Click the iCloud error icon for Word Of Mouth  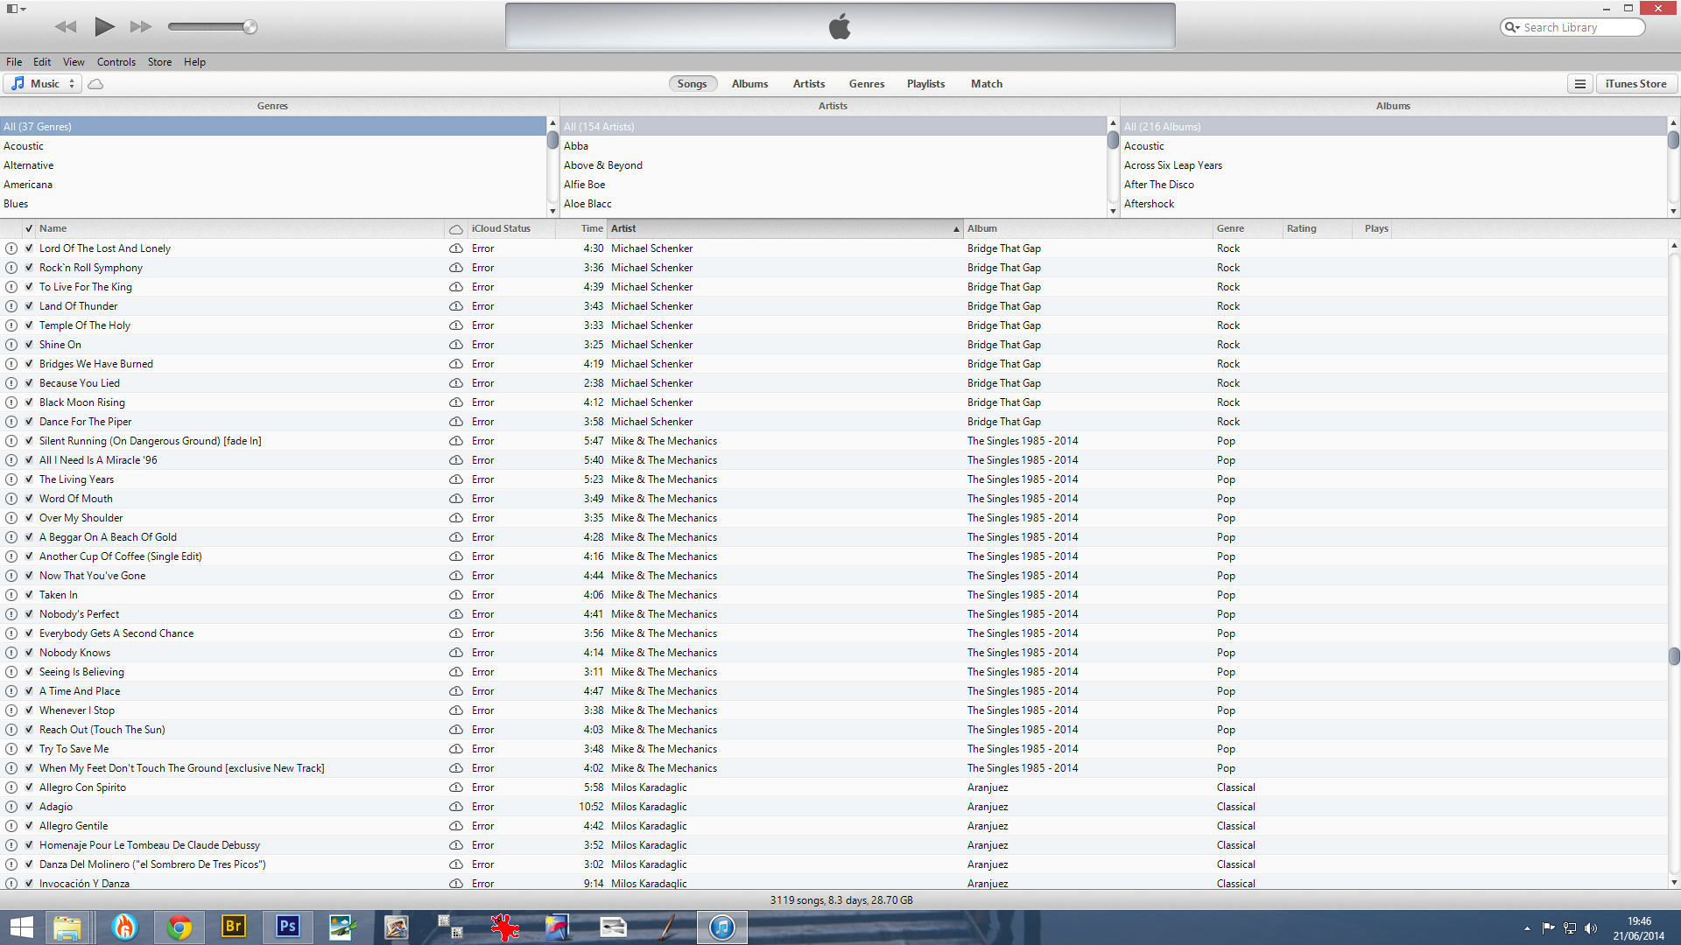coord(456,499)
